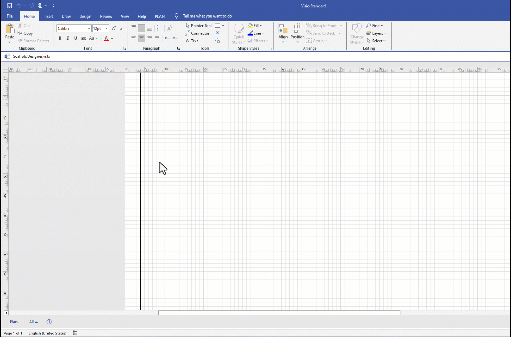Toggle Italic text style

click(68, 38)
